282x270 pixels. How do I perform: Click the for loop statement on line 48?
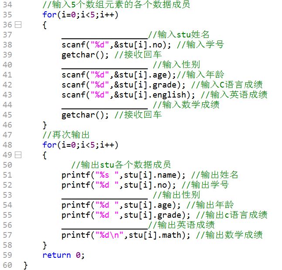(80, 145)
